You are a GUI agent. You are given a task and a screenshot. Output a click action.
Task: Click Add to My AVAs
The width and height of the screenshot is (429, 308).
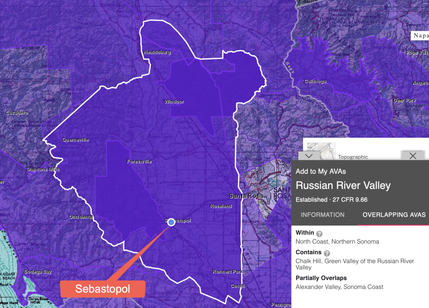click(320, 171)
